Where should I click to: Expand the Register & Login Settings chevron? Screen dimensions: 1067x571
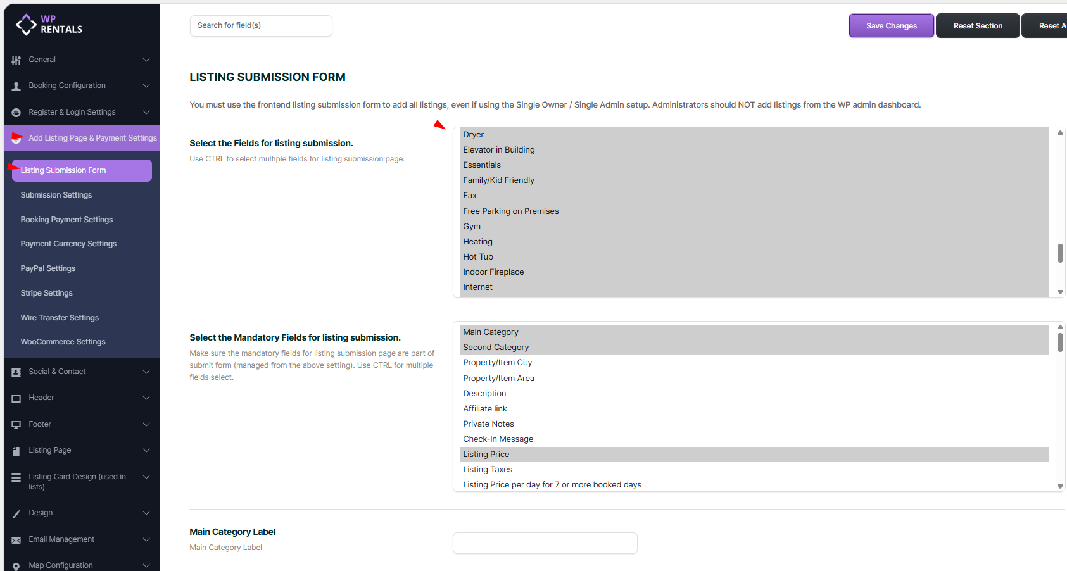[x=146, y=112]
